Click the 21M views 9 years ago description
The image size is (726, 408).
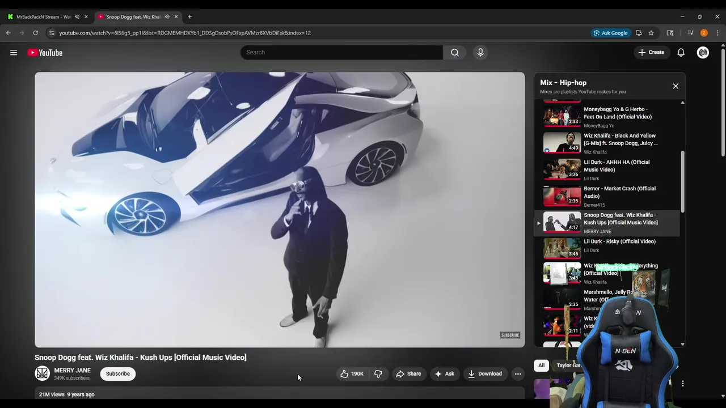(x=67, y=394)
